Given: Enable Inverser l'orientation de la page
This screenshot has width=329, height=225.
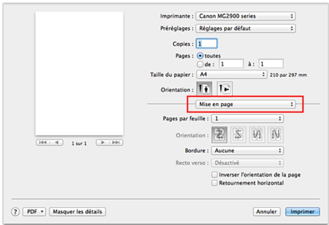Looking at the screenshot, I should point(214,175).
